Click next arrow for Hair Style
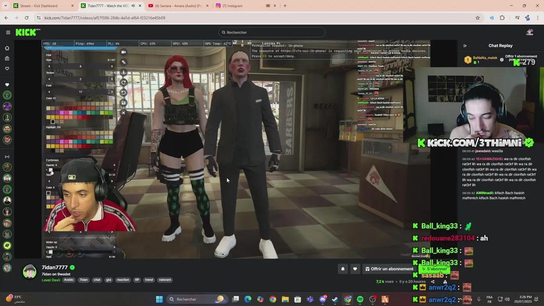This screenshot has height=306, width=544. click(x=112, y=66)
